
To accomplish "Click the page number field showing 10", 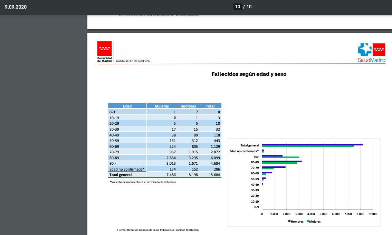I will coord(237,7).
